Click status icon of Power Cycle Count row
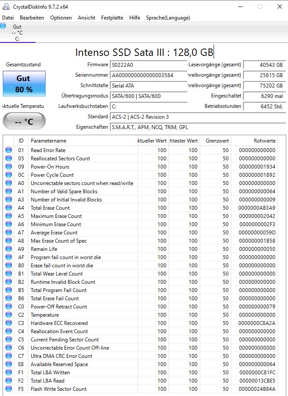 (9, 175)
